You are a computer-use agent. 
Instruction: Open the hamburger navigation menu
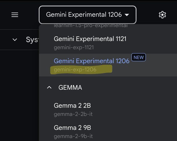pyautogui.click(x=15, y=15)
